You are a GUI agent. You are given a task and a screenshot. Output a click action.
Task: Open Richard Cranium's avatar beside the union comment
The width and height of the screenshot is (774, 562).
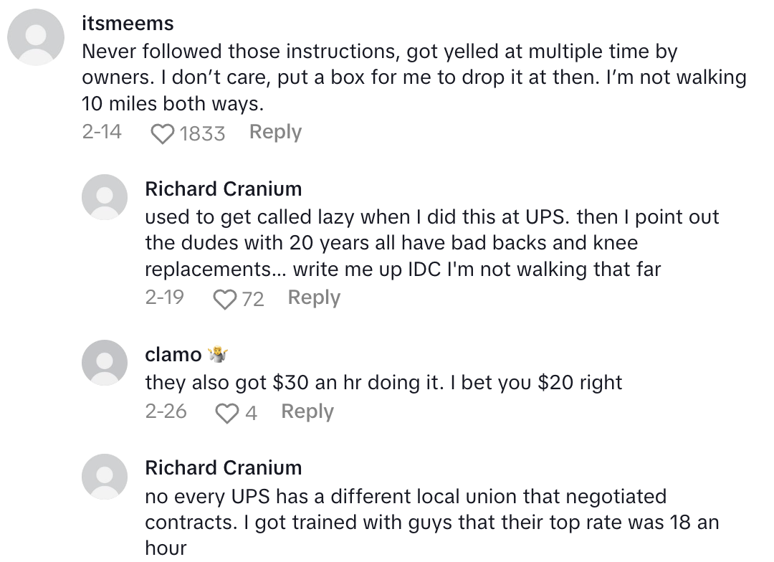point(105,476)
